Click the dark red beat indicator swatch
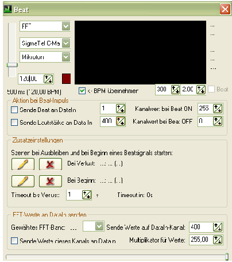 point(67,79)
